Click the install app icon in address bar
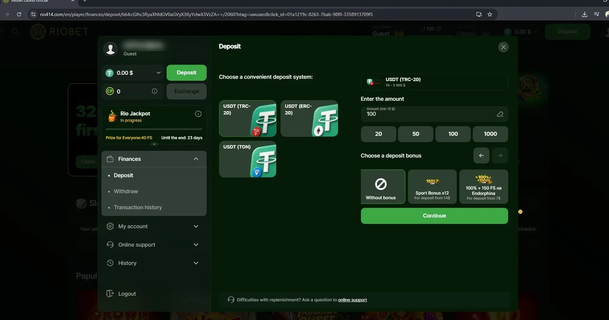Viewport: 609px width, 320px height. 479,14
